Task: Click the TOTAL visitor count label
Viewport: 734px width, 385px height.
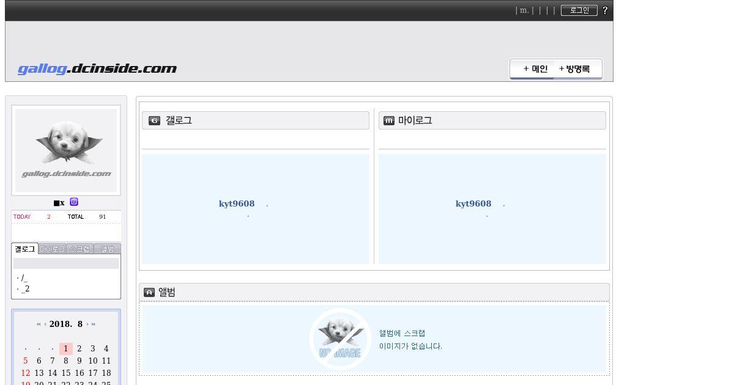Action: [76, 217]
